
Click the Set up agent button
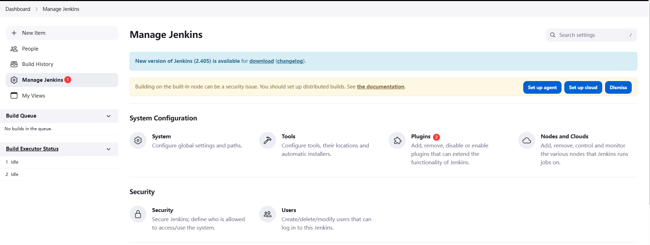tap(542, 87)
